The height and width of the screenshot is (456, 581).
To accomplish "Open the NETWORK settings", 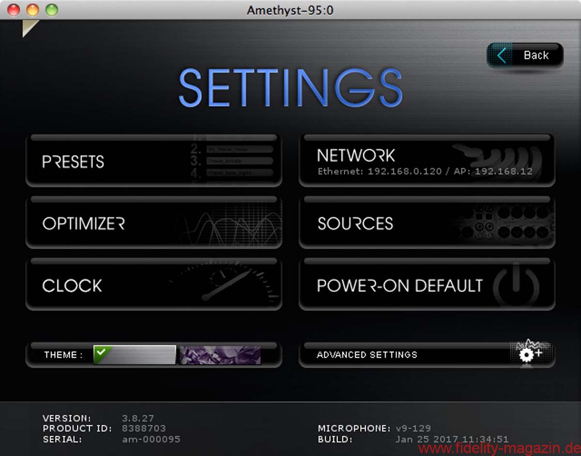I will tap(356, 156).
